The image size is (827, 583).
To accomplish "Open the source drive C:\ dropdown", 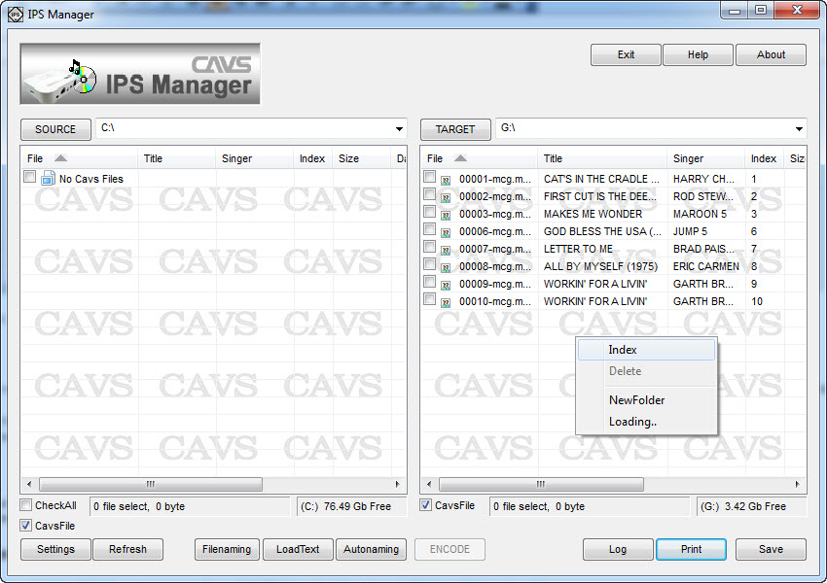I will [x=399, y=129].
